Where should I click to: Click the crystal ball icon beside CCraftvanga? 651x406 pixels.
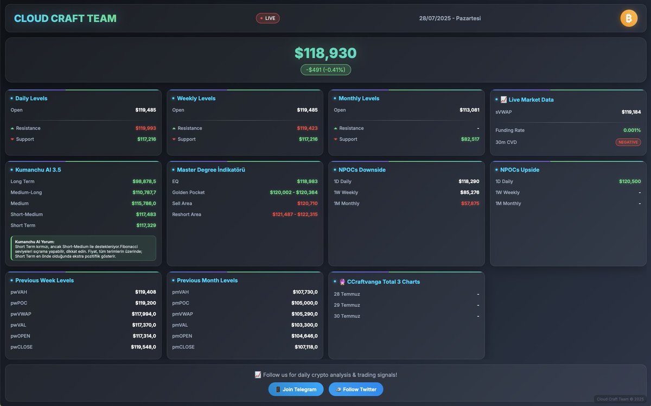tap(342, 282)
